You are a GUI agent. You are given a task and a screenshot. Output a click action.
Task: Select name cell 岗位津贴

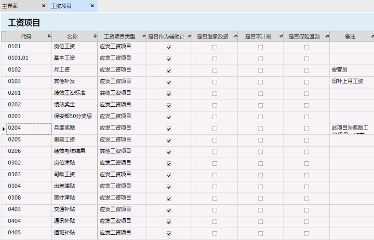point(74,164)
